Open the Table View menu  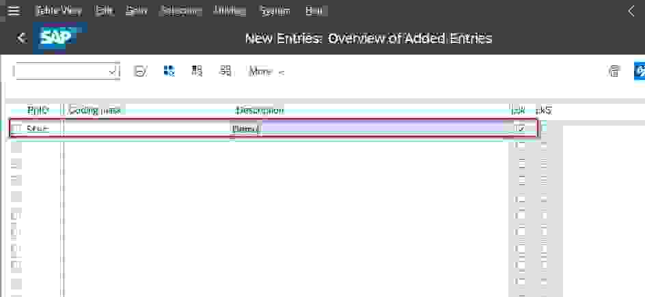(x=58, y=11)
